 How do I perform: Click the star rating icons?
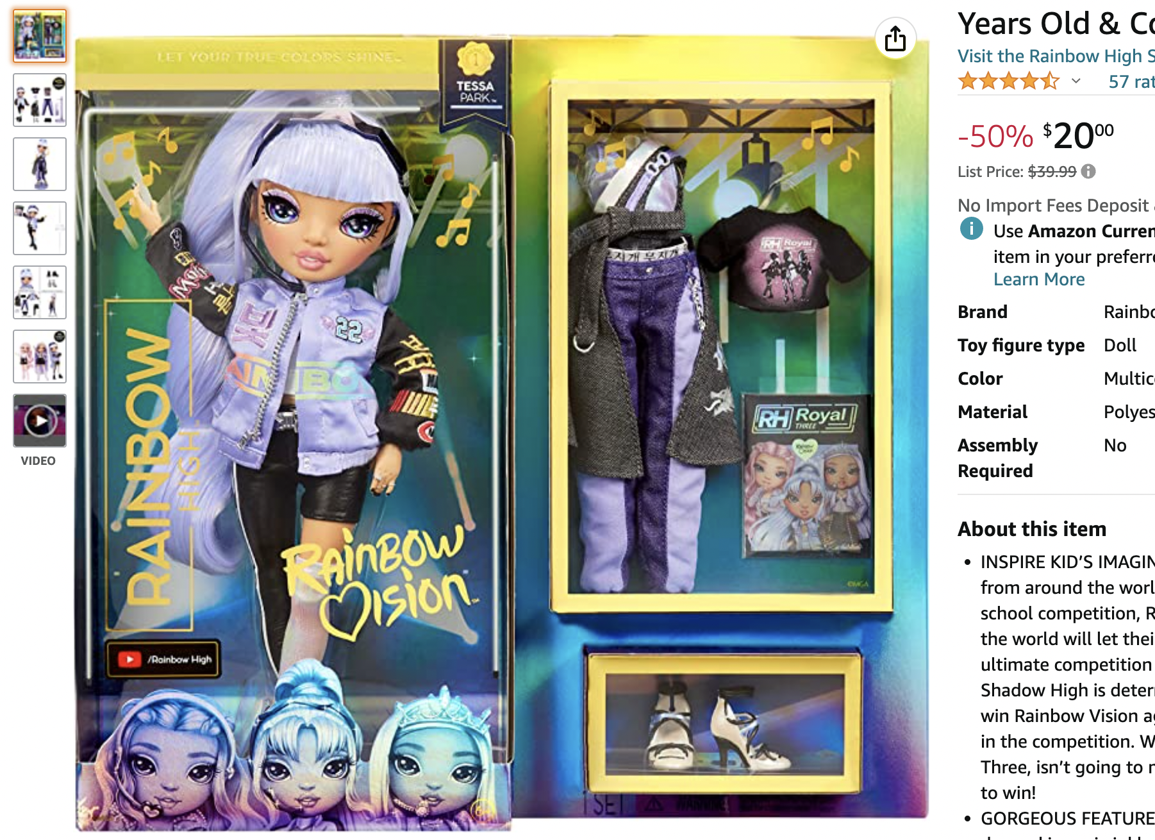pos(1008,81)
